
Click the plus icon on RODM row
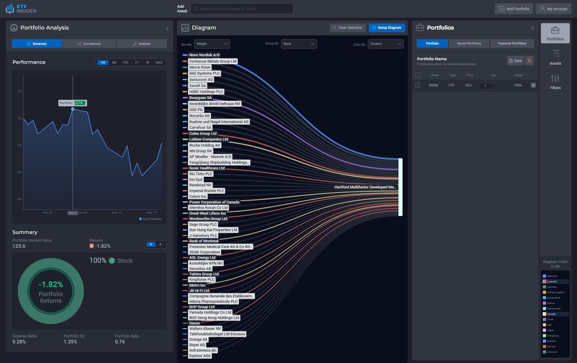533,85
